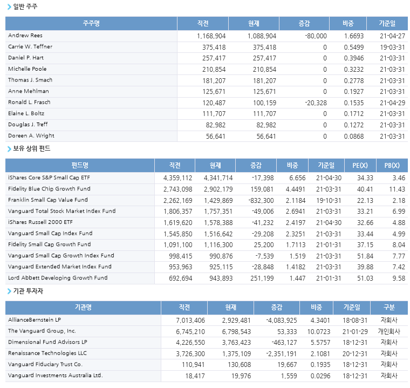Viewport: 410px width, 388px height.
Task: Select shareholder Ronald L. Frasch
Action: point(29,103)
